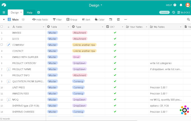Click the notifications bell icon
191x121 pixels.
[x=181, y=5]
